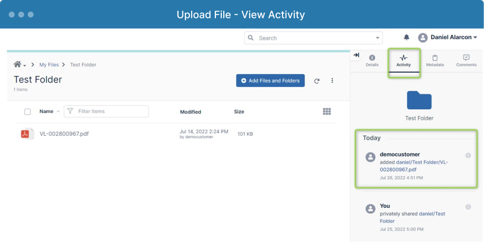Click the Jul 26, 2022 4:51 PM timestamp
The width and height of the screenshot is (484, 247).
[x=401, y=178]
